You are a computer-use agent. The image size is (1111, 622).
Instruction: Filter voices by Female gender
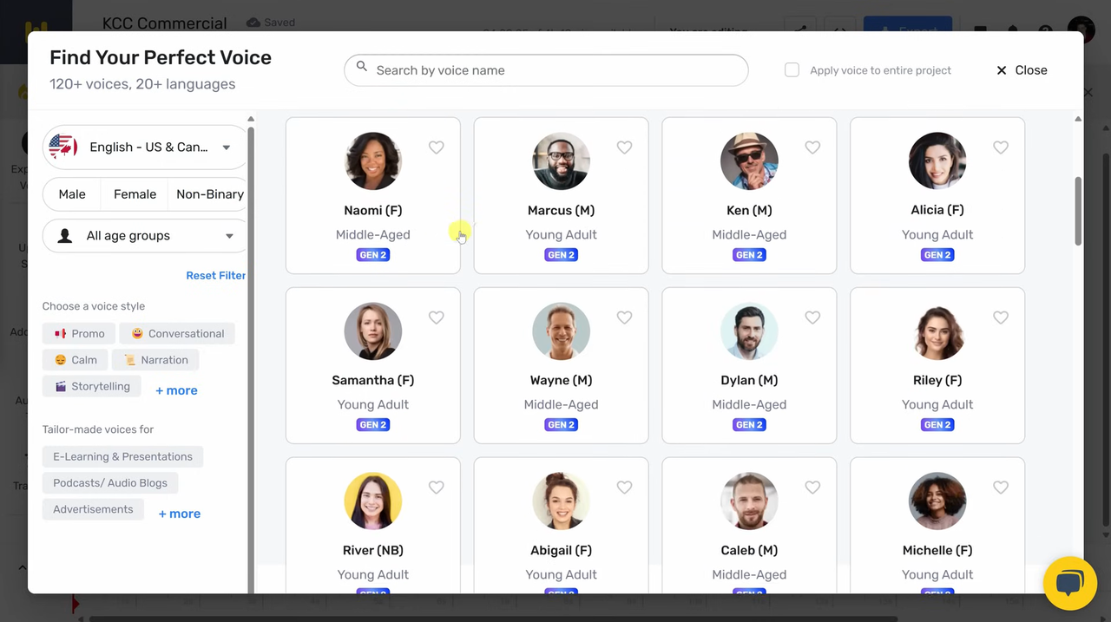135,194
